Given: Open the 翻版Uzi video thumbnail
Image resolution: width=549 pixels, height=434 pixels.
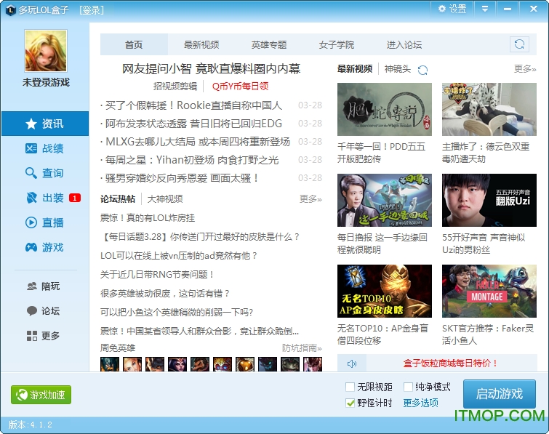Looking at the screenshot, I should click(x=488, y=201).
